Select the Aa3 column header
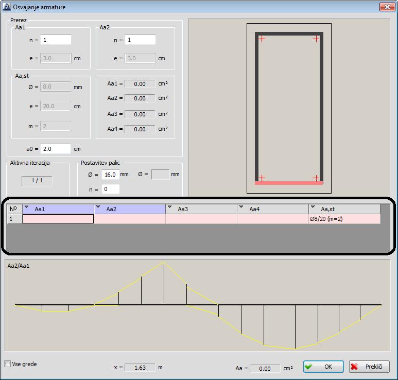Image resolution: width=398 pixels, height=380 pixels. (201, 209)
